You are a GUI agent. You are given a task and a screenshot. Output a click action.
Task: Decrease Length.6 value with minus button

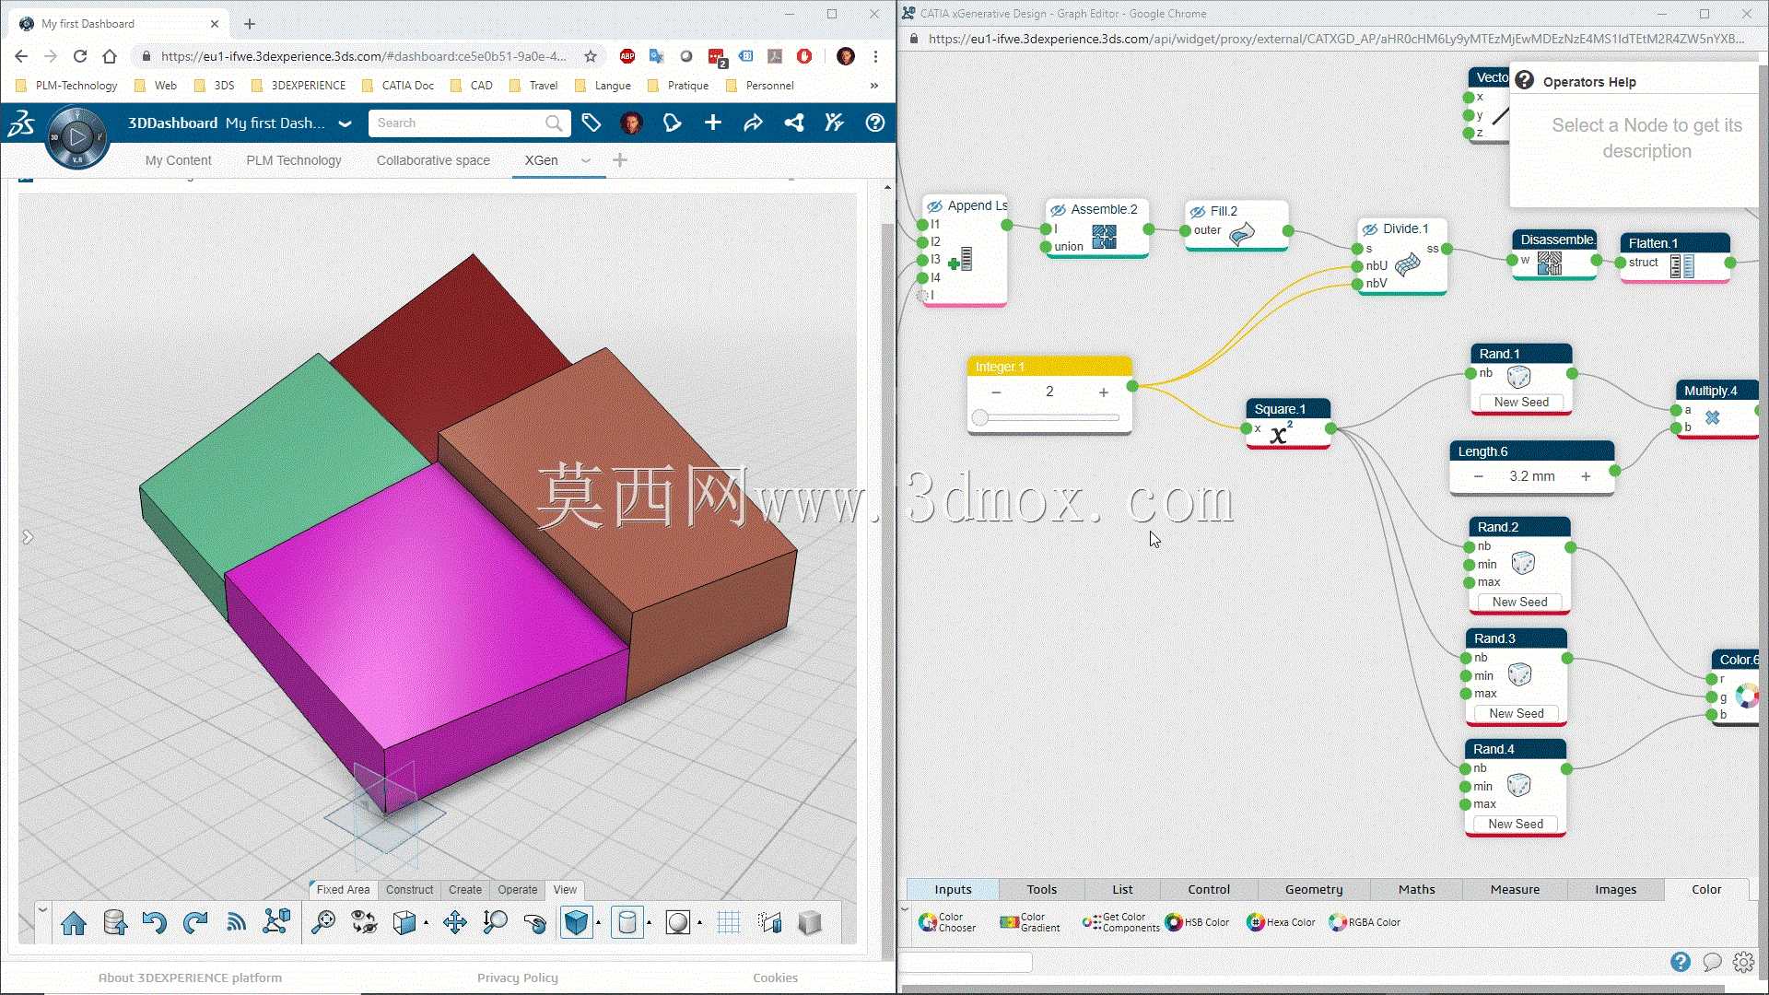coord(1478,477)
